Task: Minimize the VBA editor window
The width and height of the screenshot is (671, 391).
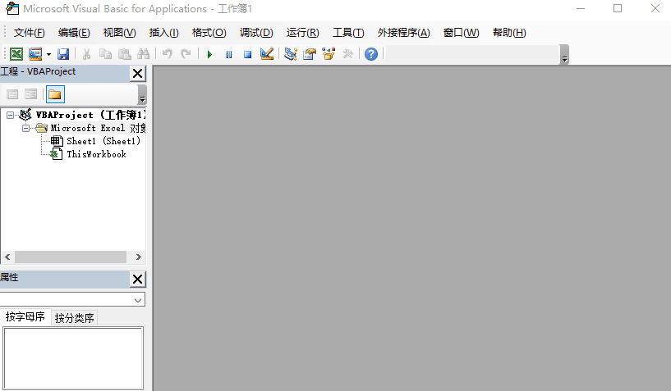Action: (581, 8)
